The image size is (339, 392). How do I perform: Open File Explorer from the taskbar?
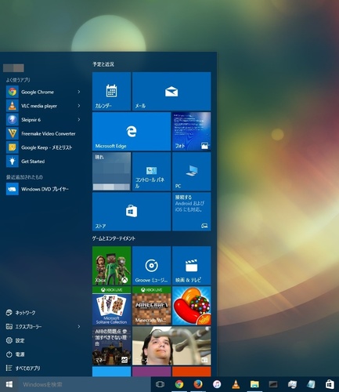pyautogui.click(x=254, y=384)
